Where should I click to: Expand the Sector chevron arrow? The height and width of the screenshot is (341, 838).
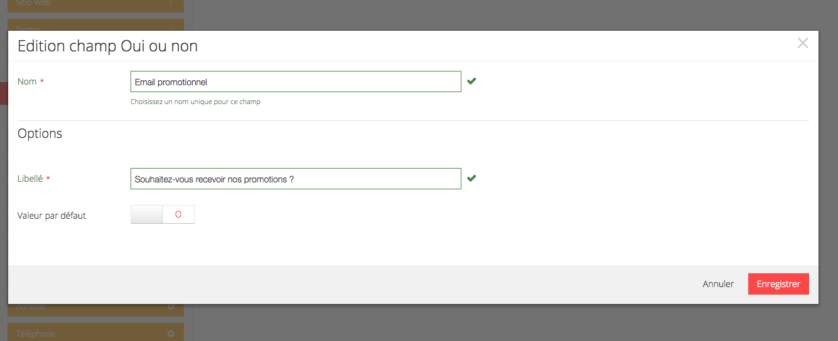[171, 28]
